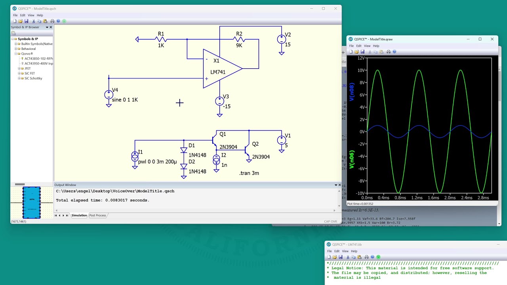Click the .tran 3m directive text
507x285 pixels.
pyautogui.click(x=249, y=173)
